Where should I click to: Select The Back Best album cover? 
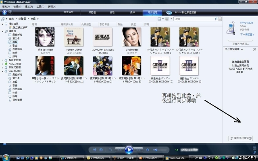coord(45,37)
